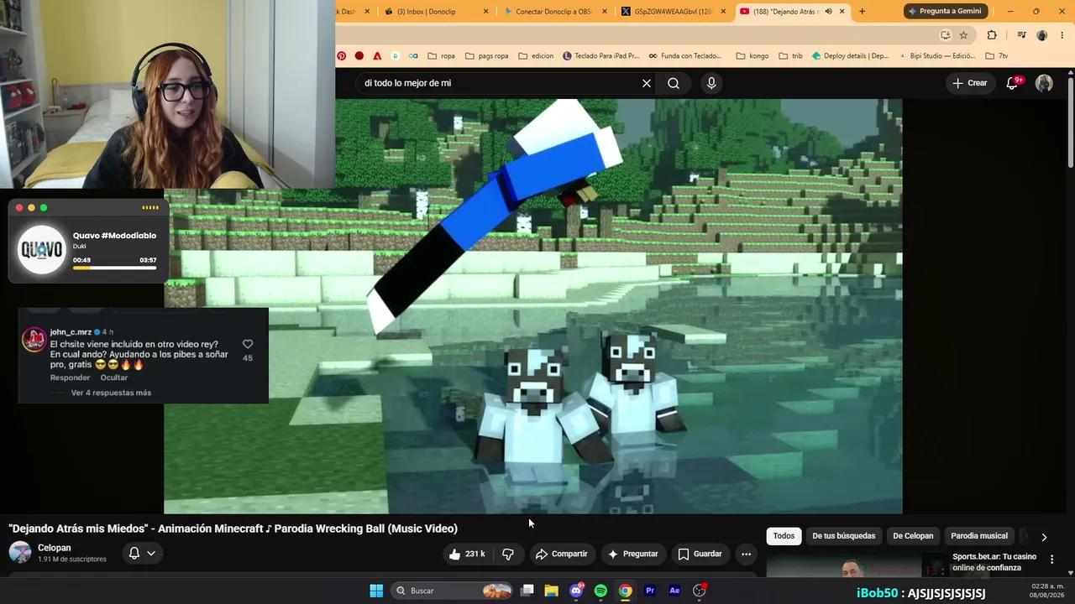This screenshot has width=1075, height=604.
Task: Open the trib bookmarks folder
Action: tap(791, 56)
